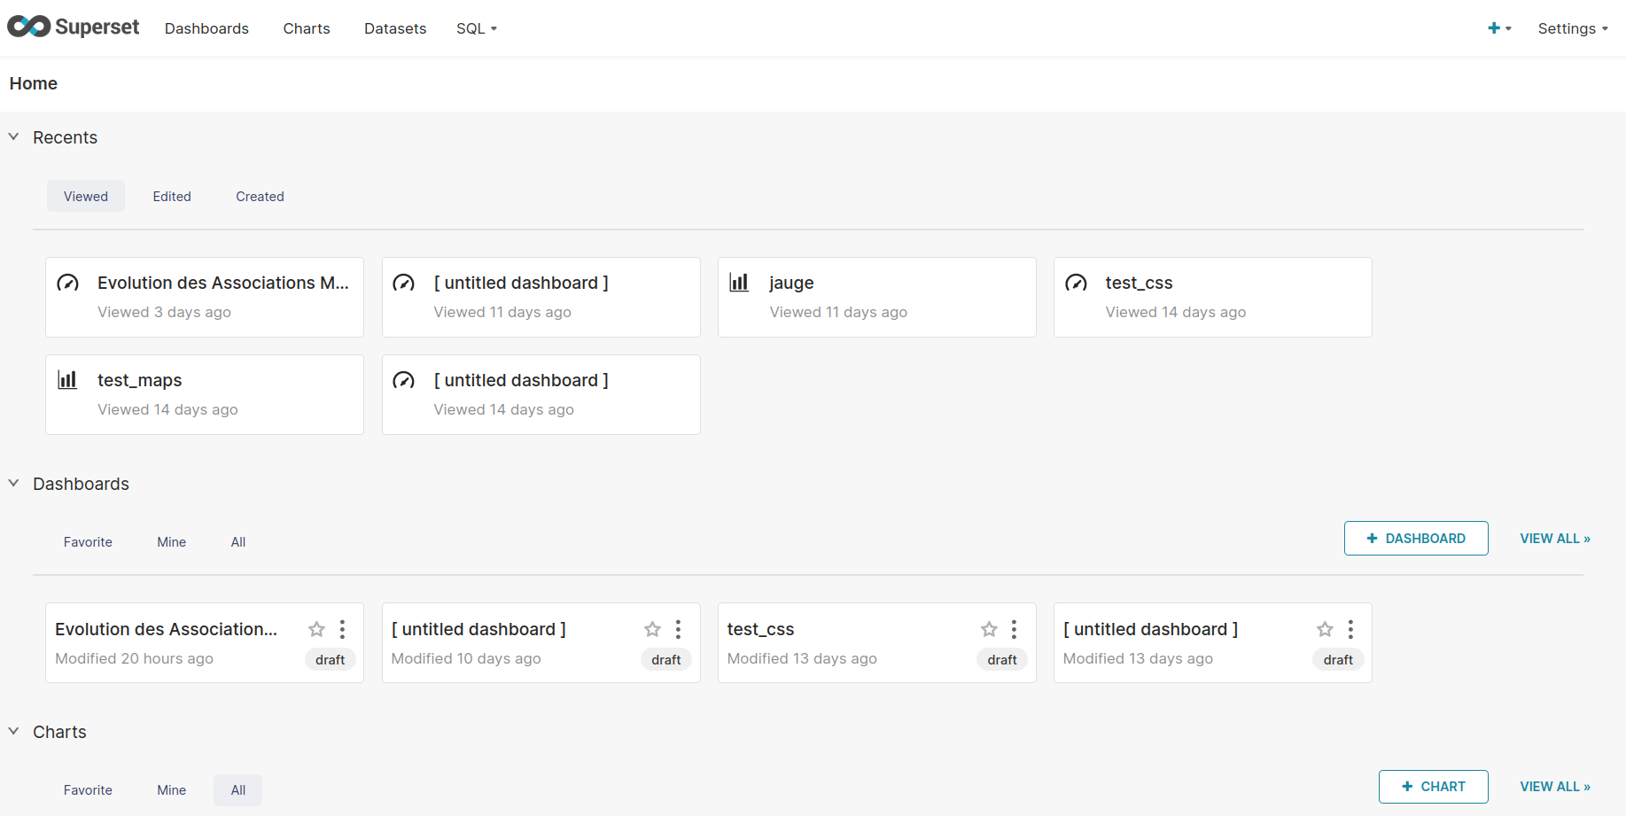Image resolution: width=1626 pixels, height=816 pixels.
Task: Click the plus icon in the top navigation bar
Action: (1495, 27)
